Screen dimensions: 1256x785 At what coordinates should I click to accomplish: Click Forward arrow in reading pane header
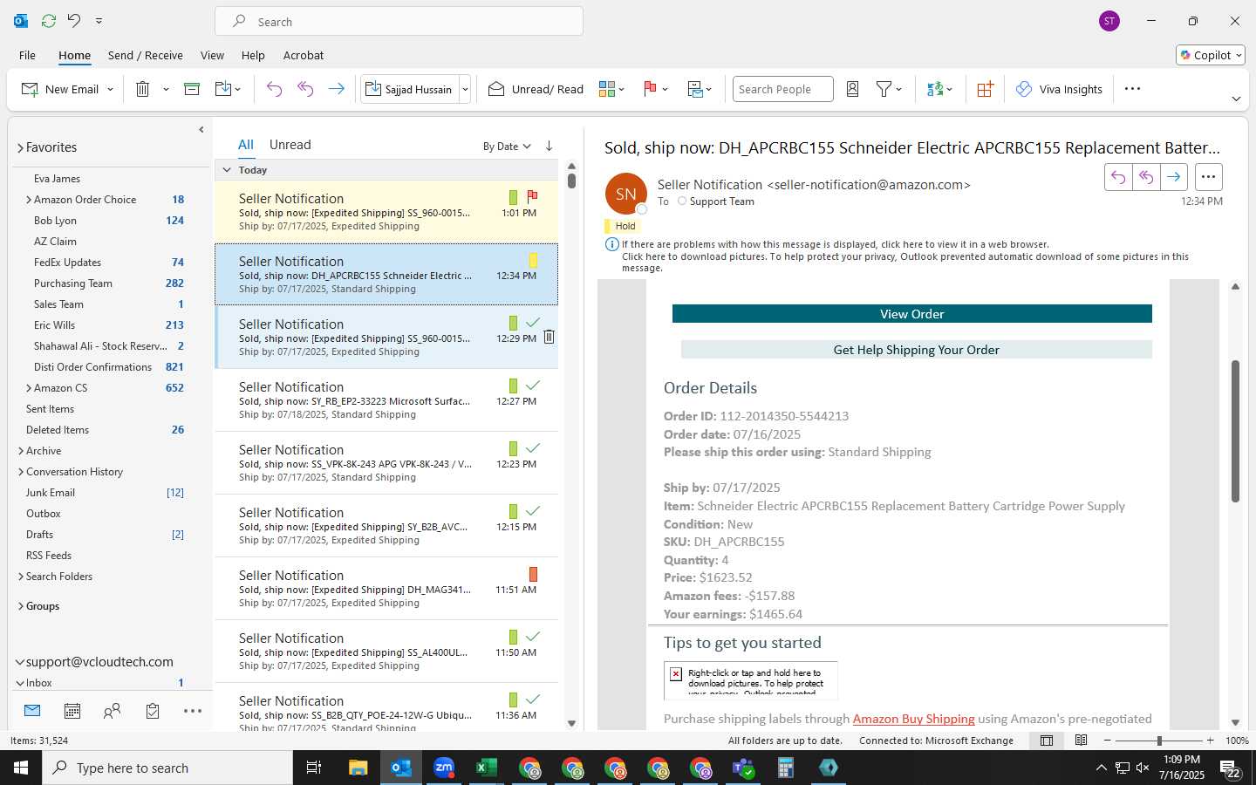[x=1174, y=177]
